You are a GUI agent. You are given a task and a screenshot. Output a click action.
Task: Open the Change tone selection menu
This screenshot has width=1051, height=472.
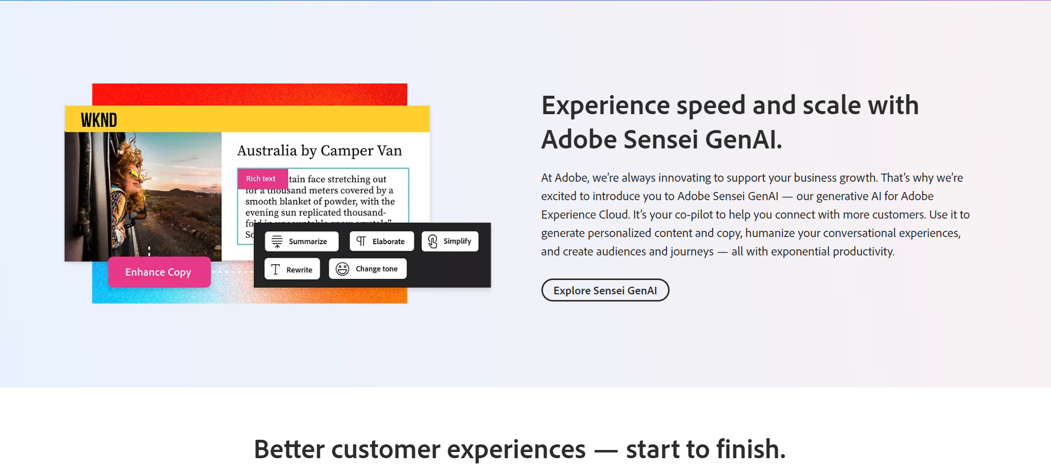[368, 268]
